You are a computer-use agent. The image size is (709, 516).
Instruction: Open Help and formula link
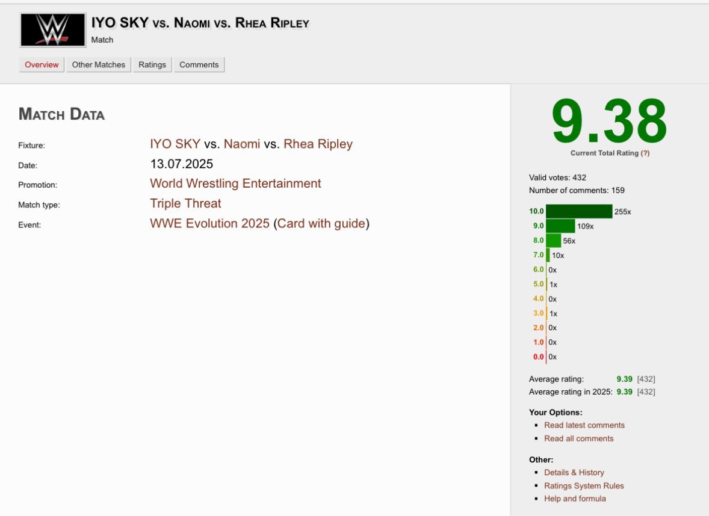(575, 499)
